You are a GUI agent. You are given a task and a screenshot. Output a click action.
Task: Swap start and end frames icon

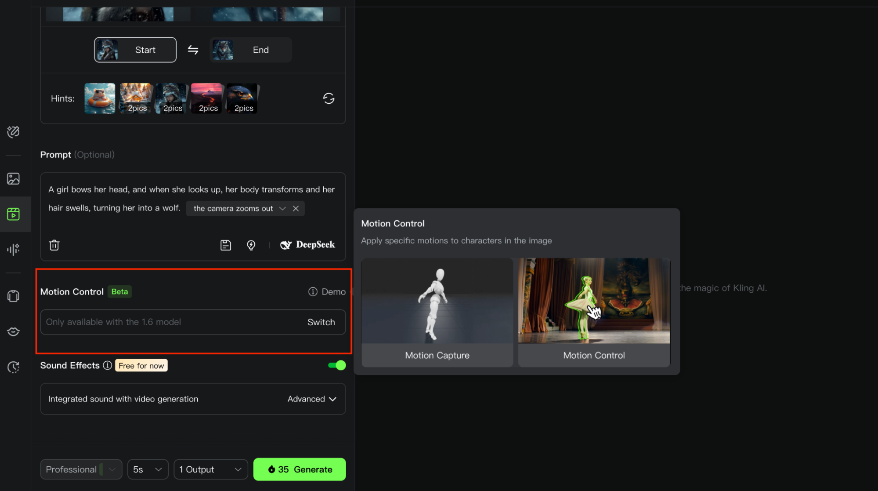(193, 50)
